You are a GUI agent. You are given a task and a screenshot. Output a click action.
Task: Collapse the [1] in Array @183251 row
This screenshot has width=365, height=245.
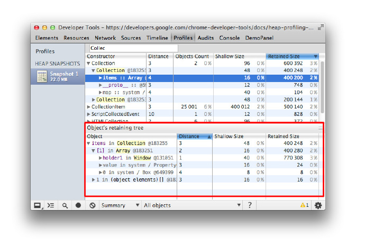93,151
